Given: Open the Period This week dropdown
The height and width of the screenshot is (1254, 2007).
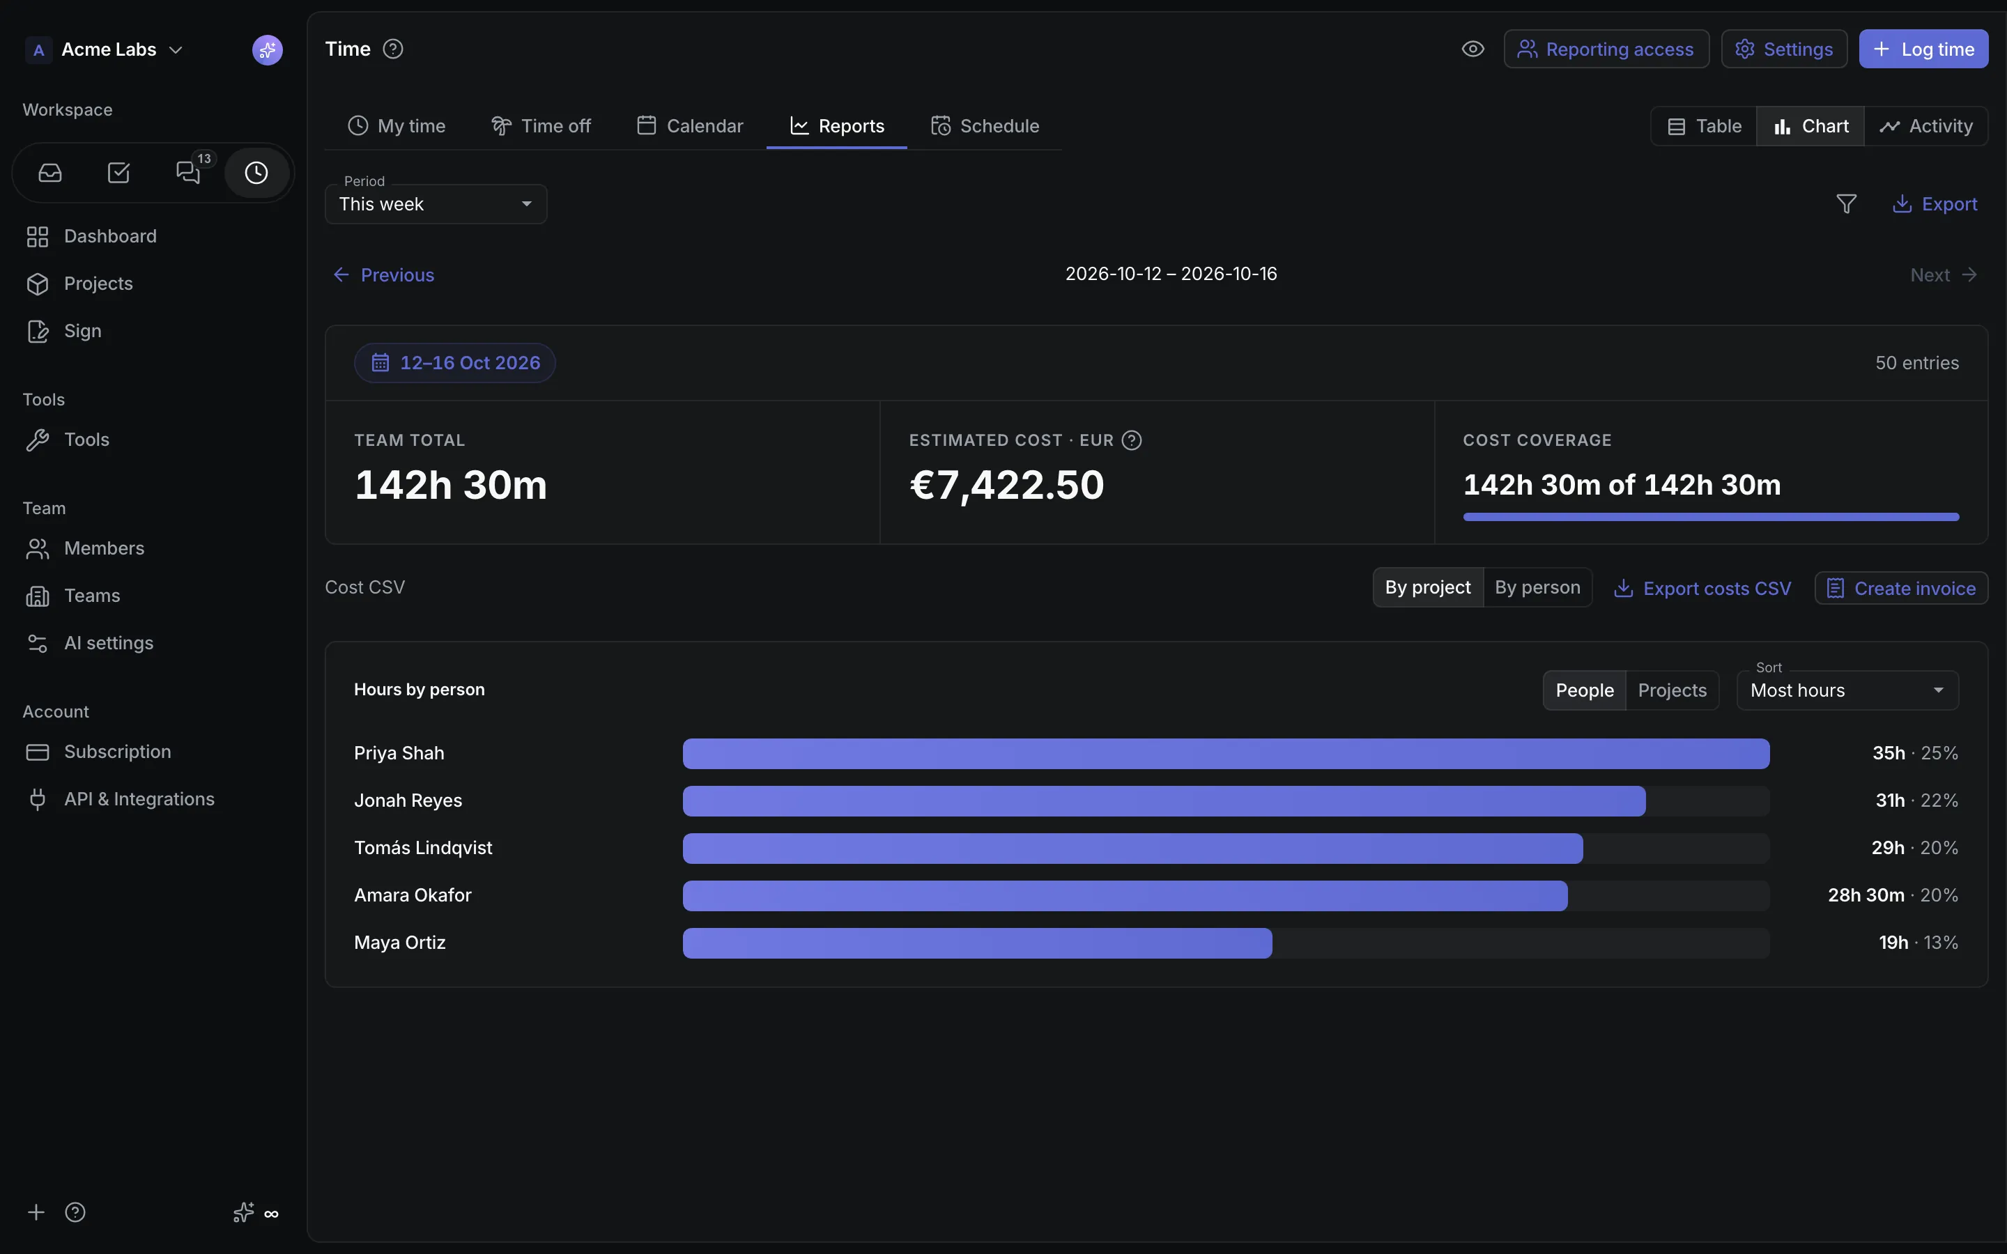Looking at the screenshot, I should pos(436,204).
